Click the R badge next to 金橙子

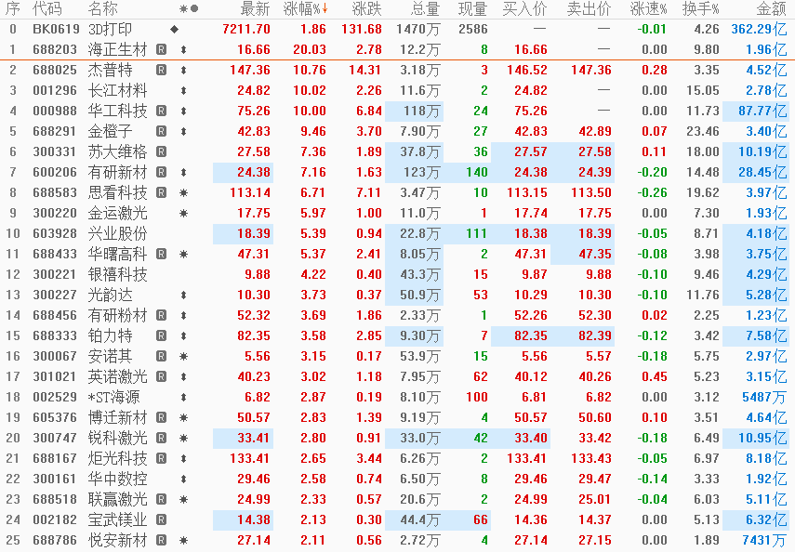point(161,131)
